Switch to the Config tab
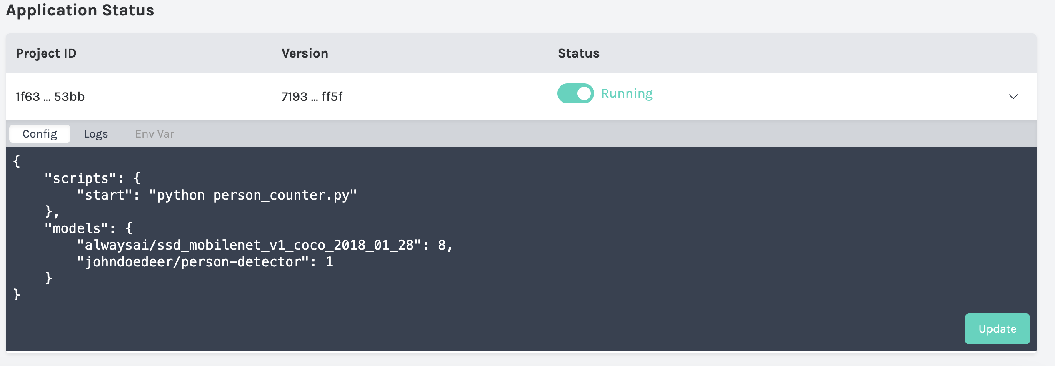 pyautogui.click(x=40, y=134)
